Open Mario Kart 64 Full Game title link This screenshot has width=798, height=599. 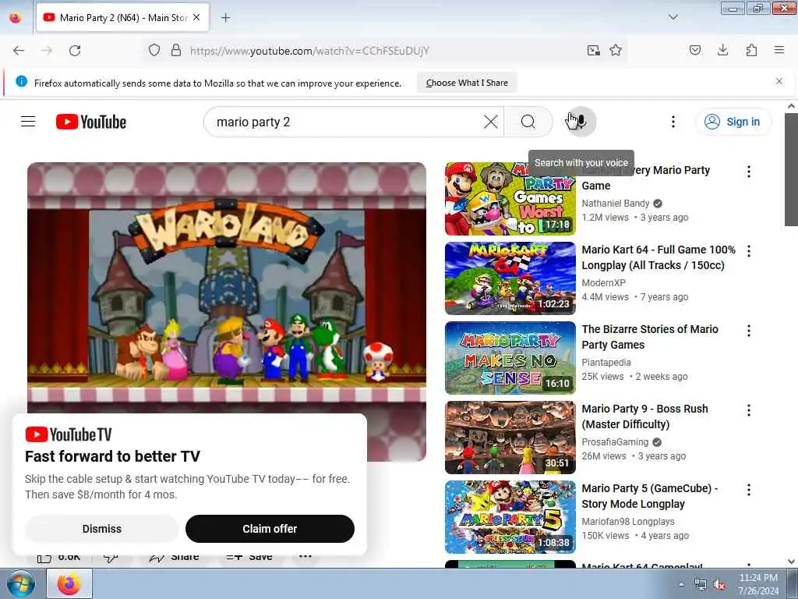click(659, 257)
